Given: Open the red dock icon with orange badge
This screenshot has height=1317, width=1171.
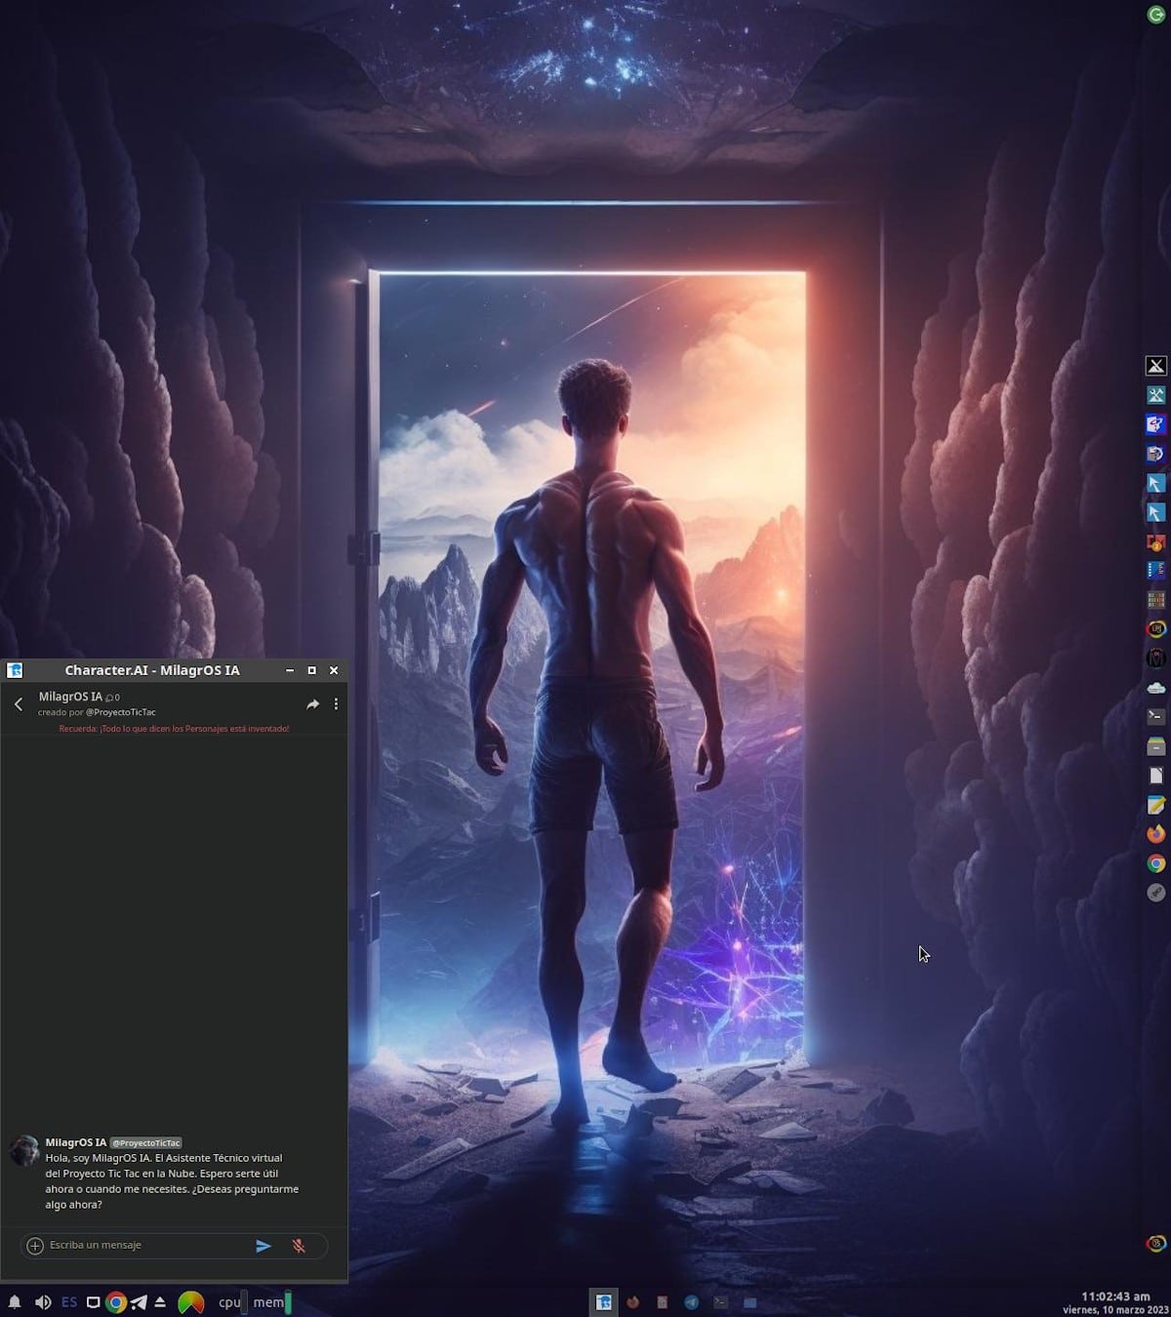Looking at the screenshot, I should pyautogui.click(x=1156, y=541).
